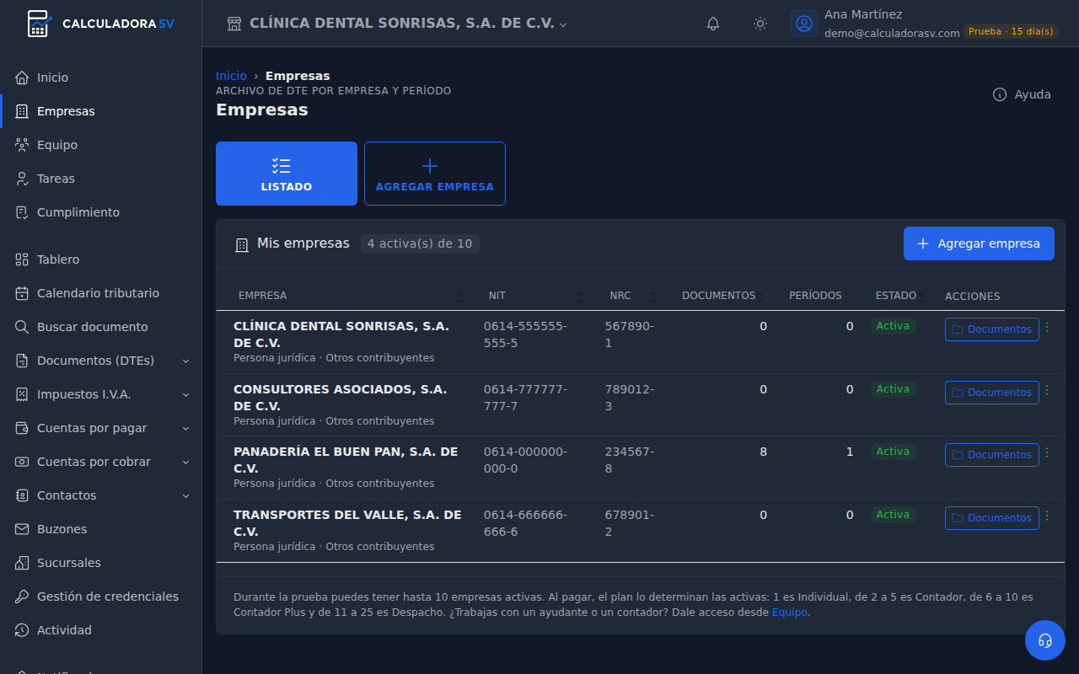
Task: Open Tareas in the sidebar
Action: coord(101,179)
